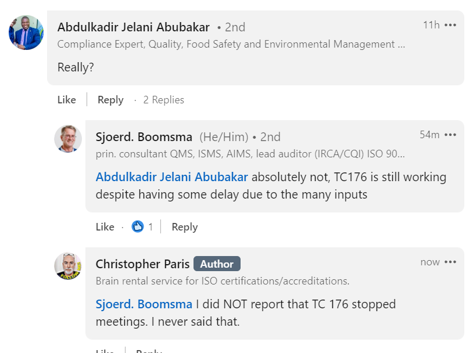Click the 54m timestamp on Sjoerd's reply

[x=429, y=135]
